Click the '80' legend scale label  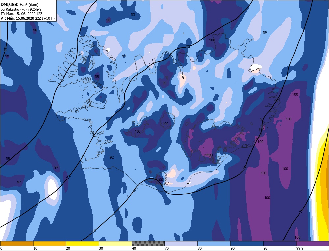(x=200, y=248)
